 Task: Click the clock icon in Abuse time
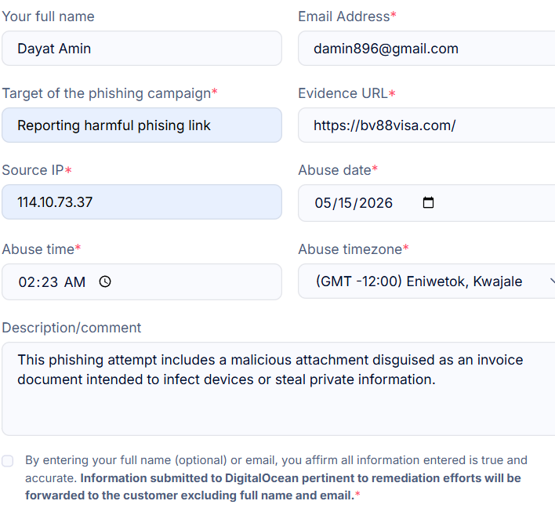105,281
